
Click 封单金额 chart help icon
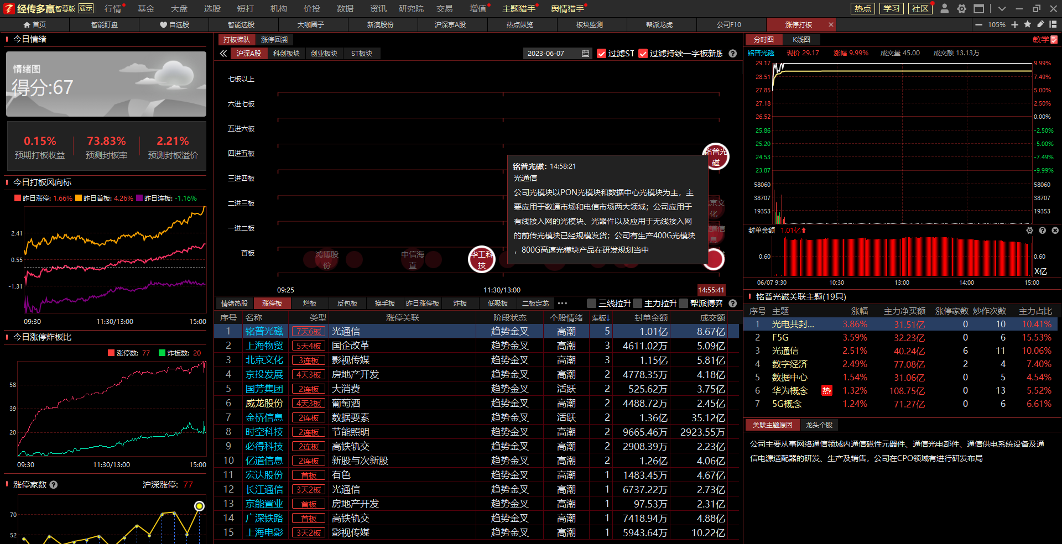click(x=1042, y=231)
